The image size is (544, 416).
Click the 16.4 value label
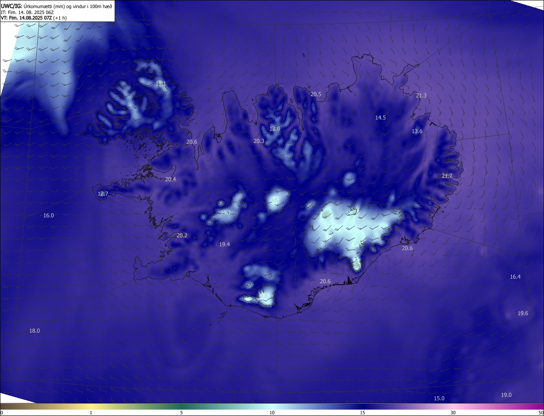(x=515, y=277)
